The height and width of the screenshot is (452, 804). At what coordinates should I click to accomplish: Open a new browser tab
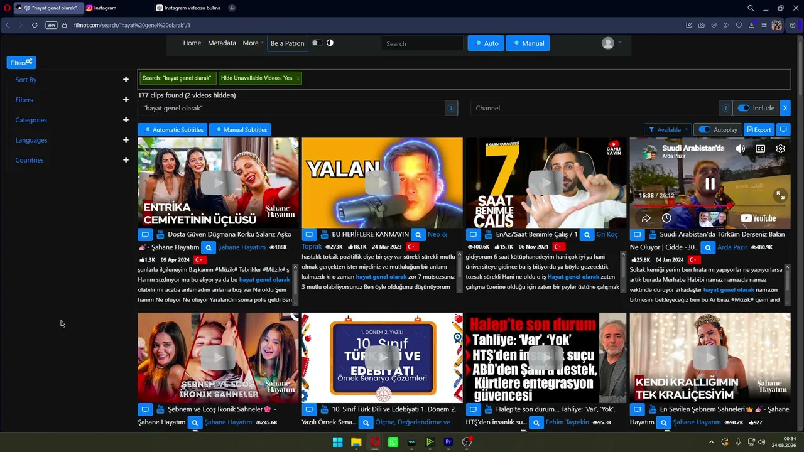tap(232, 8)
